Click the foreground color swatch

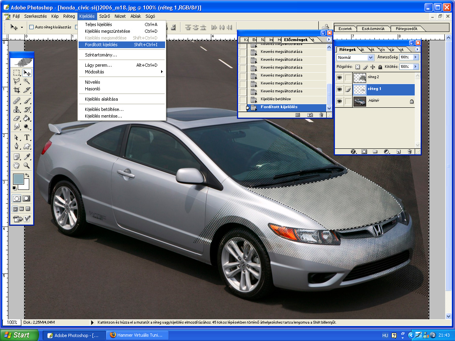click(19, 179)
